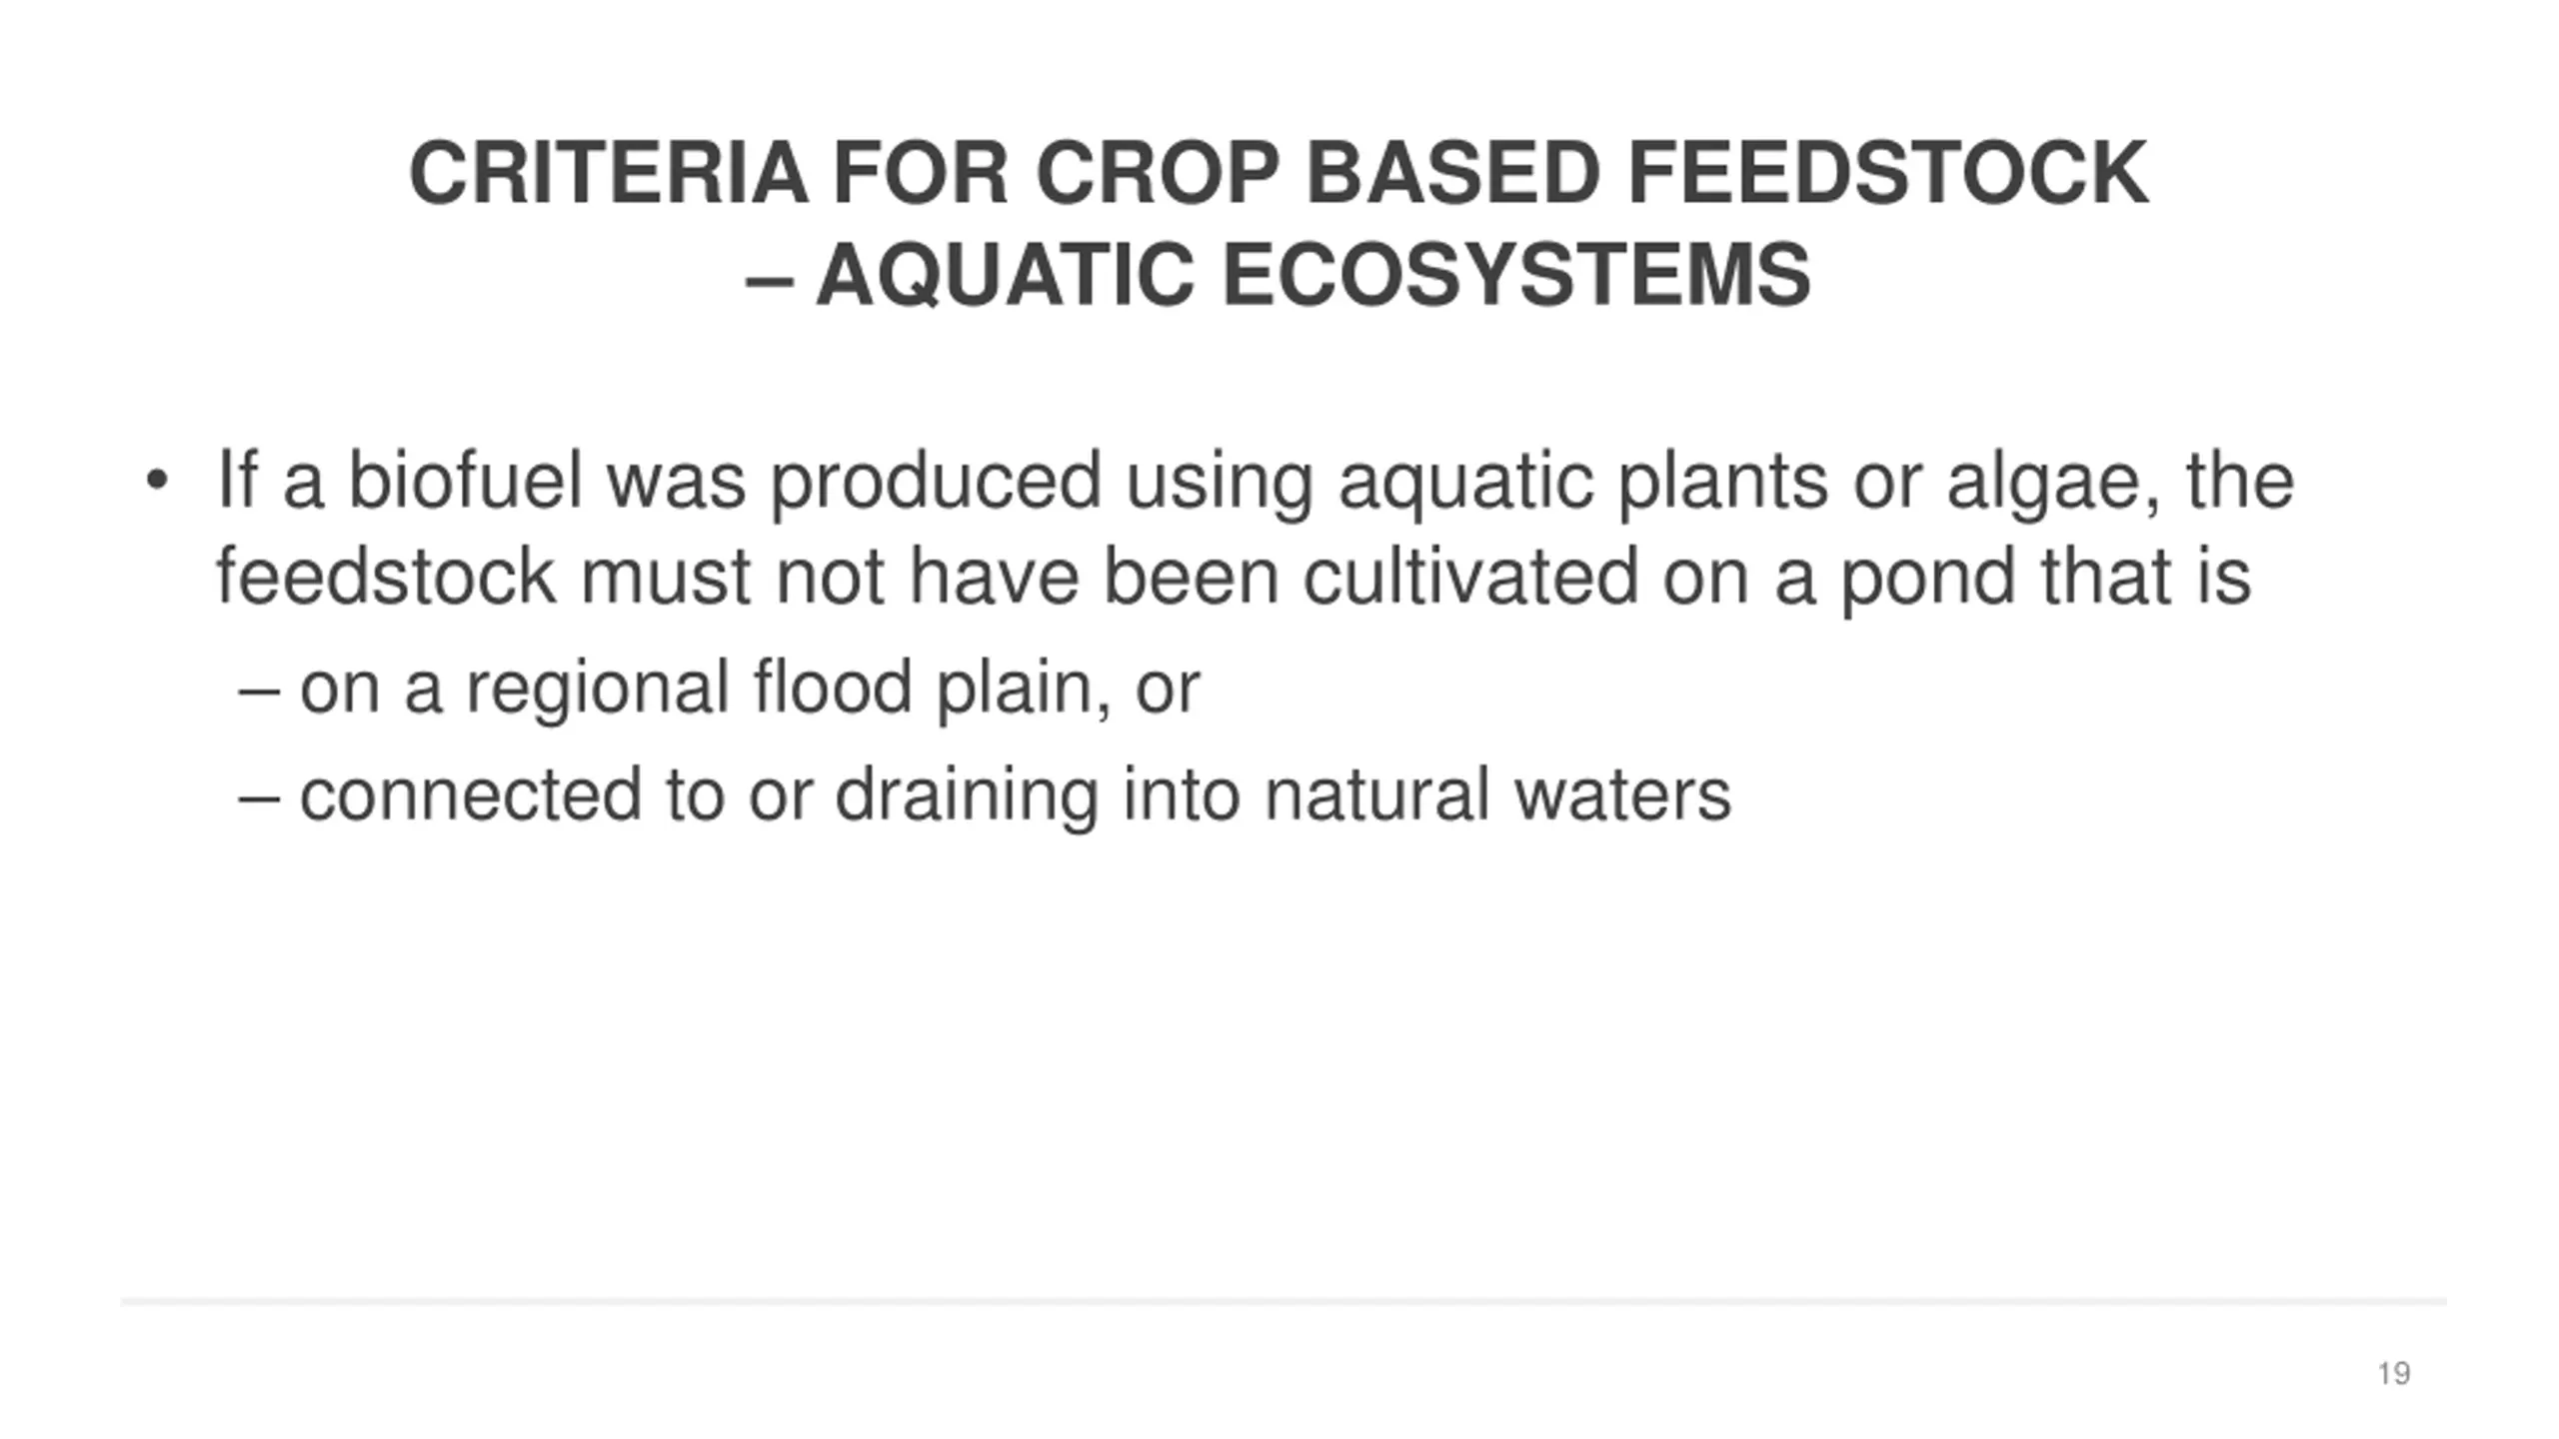
Task: Click the slide title 'CRITERIA FOR CROP BASED FEEDSTOCK'
Action: 1279,173
